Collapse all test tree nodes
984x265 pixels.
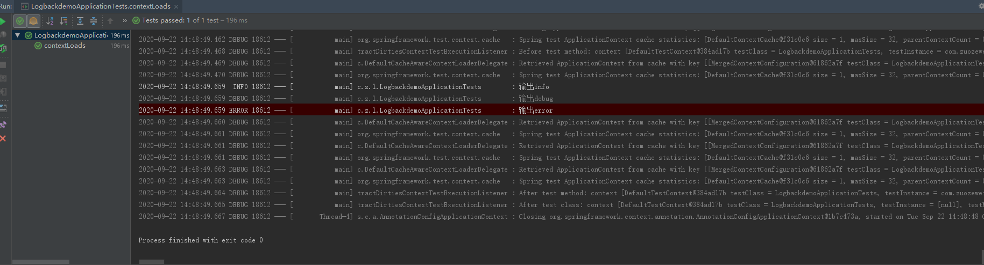pos(94,21)
